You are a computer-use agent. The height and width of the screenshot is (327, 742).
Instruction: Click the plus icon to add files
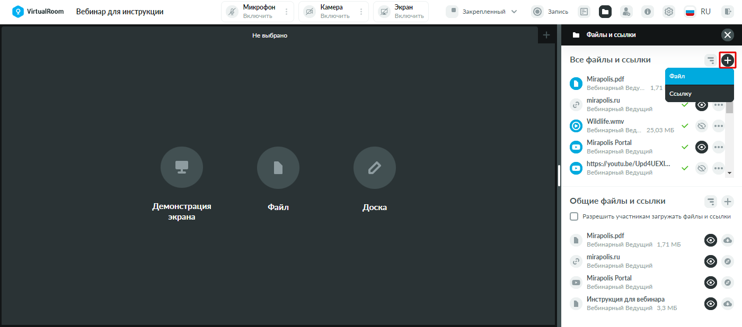728,60
